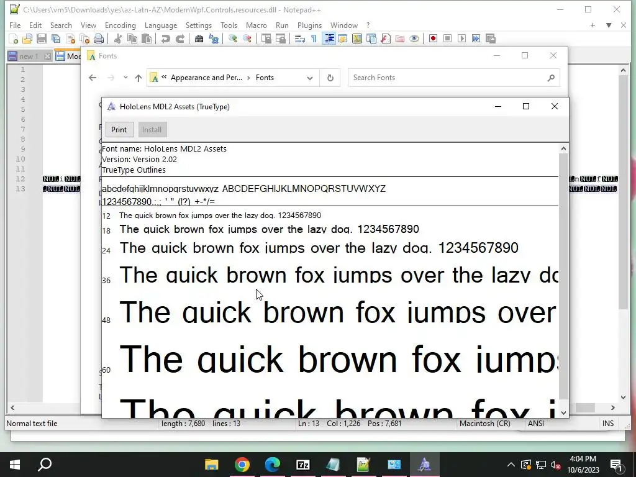636x477 pixels.
Task: Open the dropdown triangle at Notepad++ menu right
Action: click(609, 25)
